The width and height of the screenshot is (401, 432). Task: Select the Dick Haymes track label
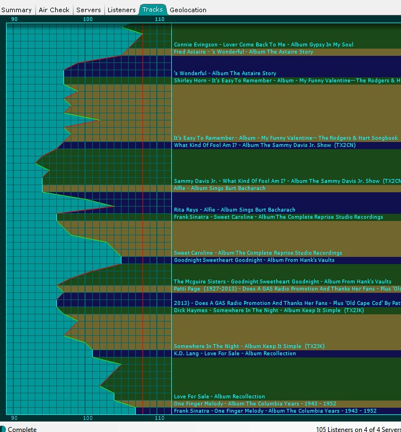click(x=268, y=310)
